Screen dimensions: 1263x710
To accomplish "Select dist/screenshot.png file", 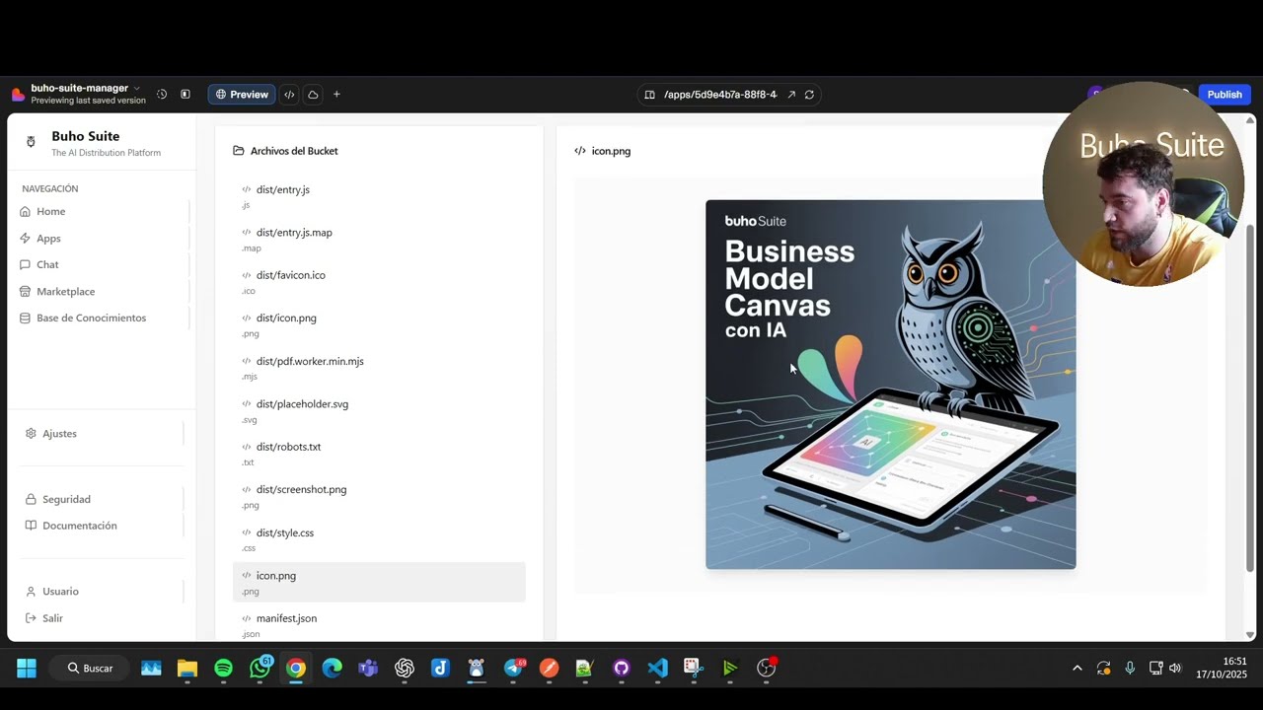I will coord(379,496).
